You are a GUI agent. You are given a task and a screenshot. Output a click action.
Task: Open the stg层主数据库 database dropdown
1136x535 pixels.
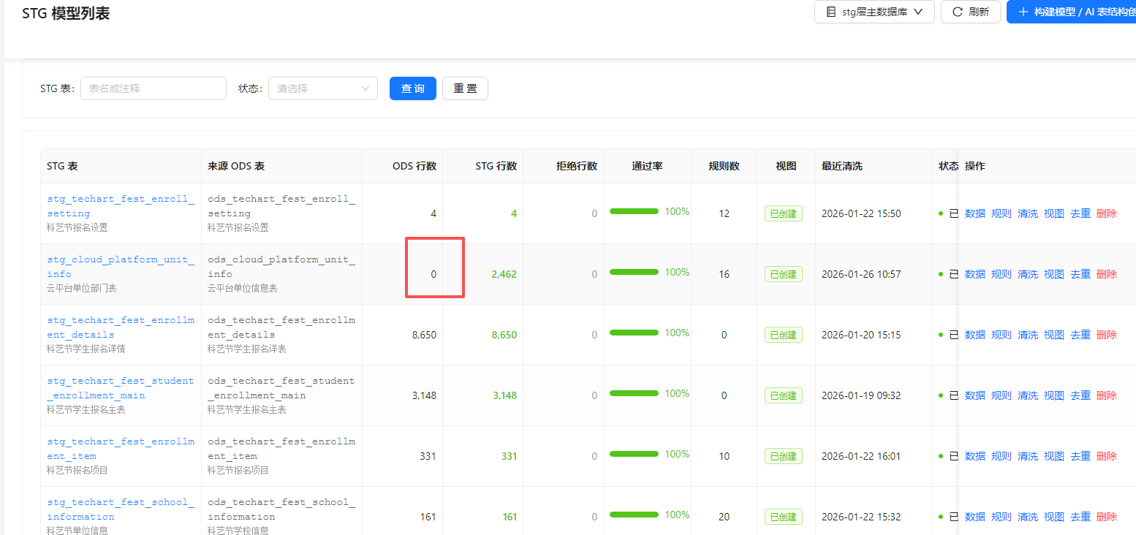874,12
